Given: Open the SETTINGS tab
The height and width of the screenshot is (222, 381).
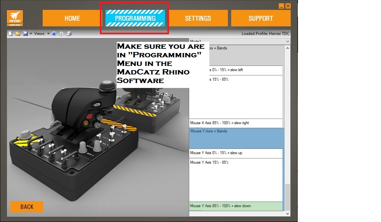Looking at the screenshot, I should 198,18.
